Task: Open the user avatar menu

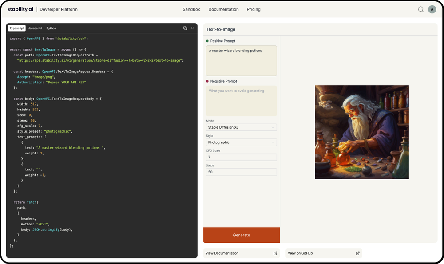Action: tap(432, 9)
